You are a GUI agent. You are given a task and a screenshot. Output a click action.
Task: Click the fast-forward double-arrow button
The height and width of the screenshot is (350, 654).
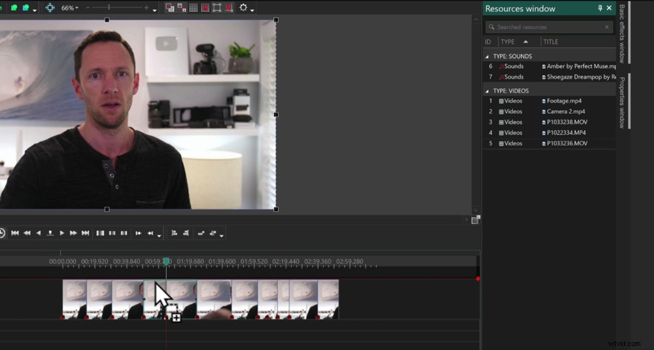(73, 233)
